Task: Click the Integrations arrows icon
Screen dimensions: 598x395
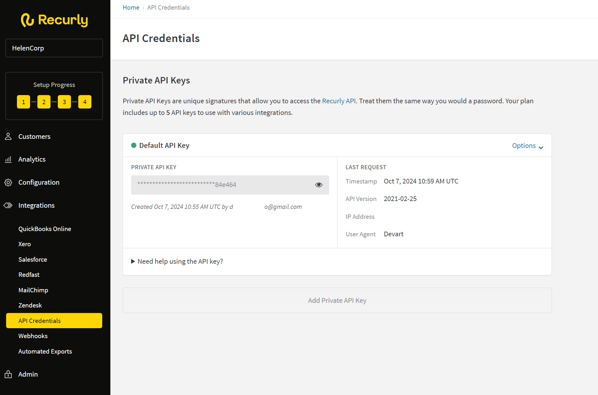Action: click(8, 205)
